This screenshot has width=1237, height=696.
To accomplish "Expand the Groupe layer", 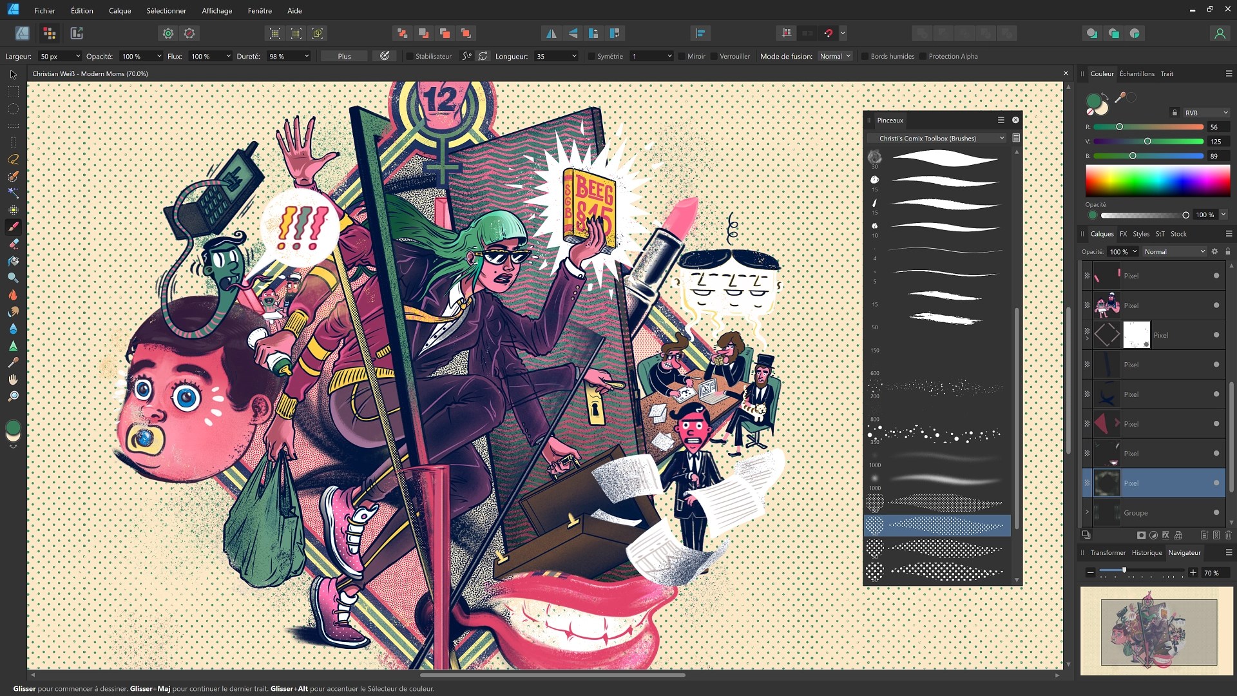I will pos(1087,513).
